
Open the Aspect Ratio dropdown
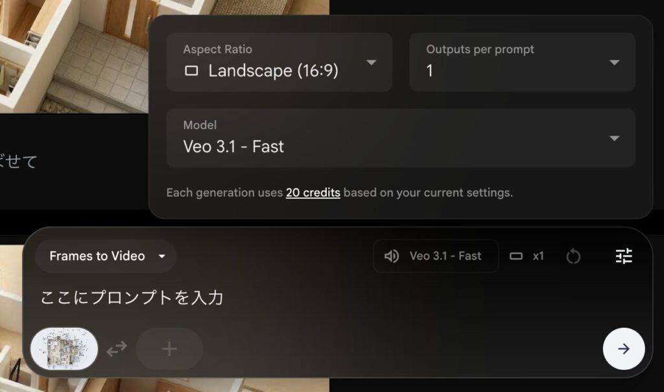(x=372, y=63)
